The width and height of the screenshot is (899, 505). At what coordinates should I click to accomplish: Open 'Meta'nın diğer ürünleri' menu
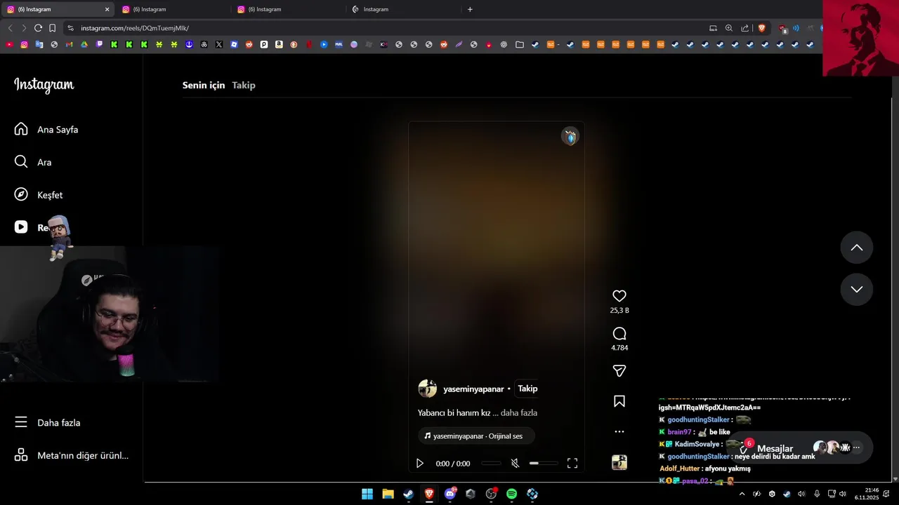[x=71, y=455]
